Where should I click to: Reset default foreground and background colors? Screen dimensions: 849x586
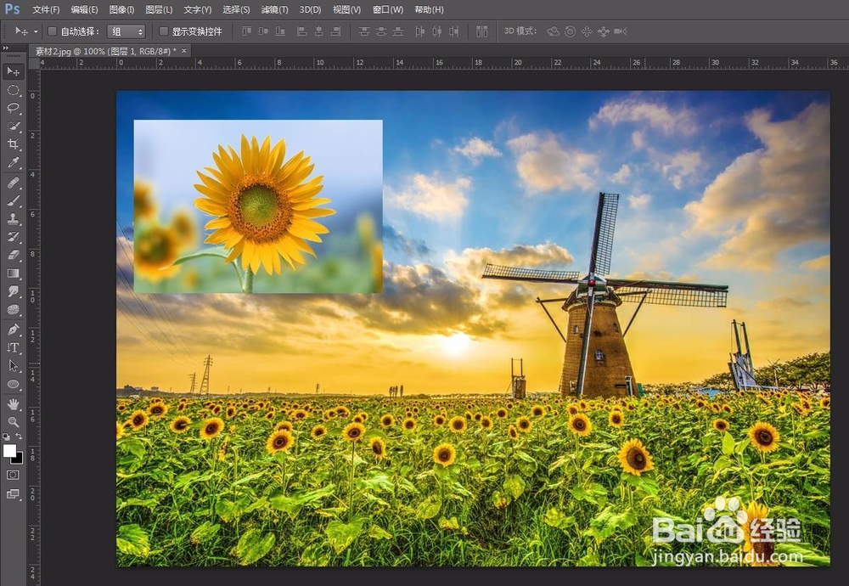[6, 437]
